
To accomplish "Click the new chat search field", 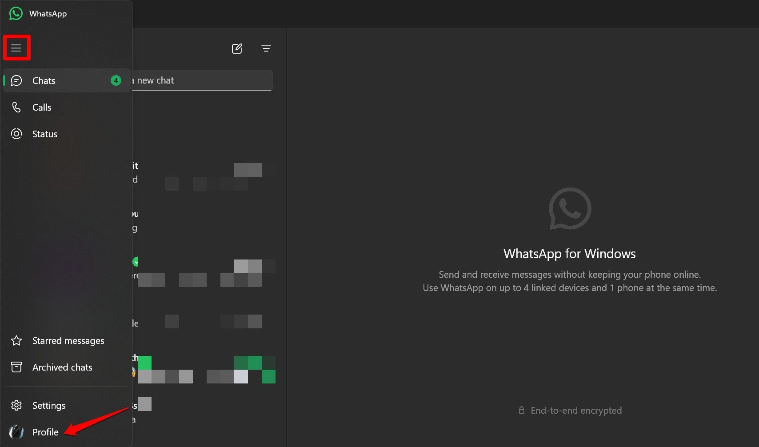I will pos(200,80).
